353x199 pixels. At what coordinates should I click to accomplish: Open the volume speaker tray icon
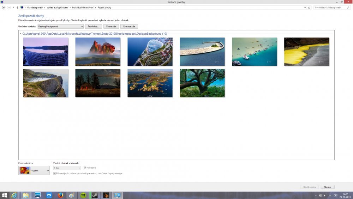click(325, 195)
